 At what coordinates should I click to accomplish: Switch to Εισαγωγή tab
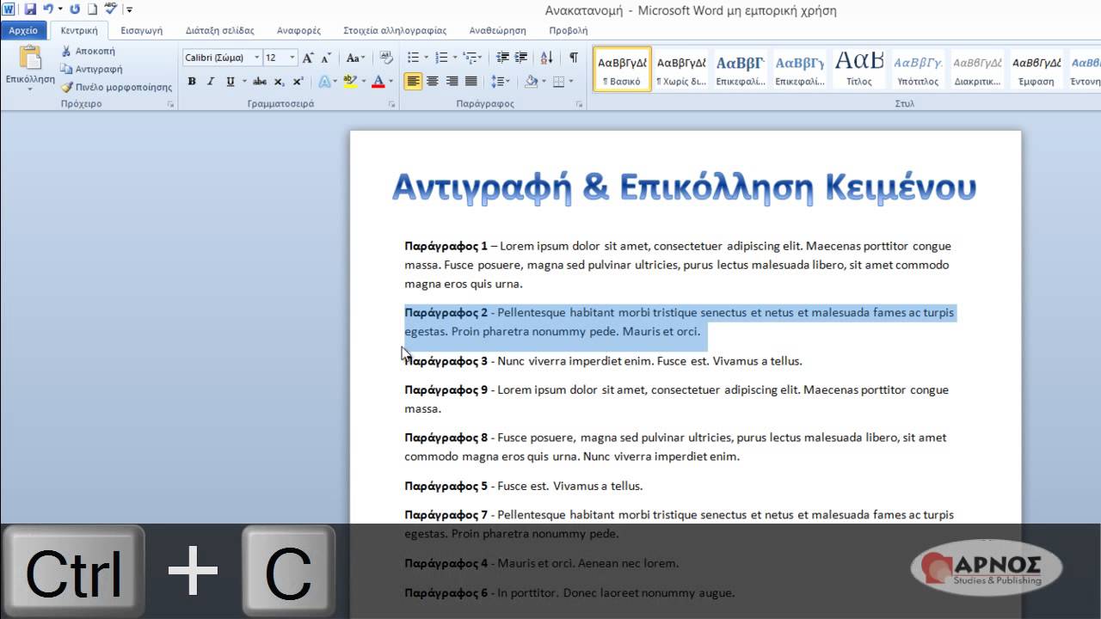coord(142,30)
